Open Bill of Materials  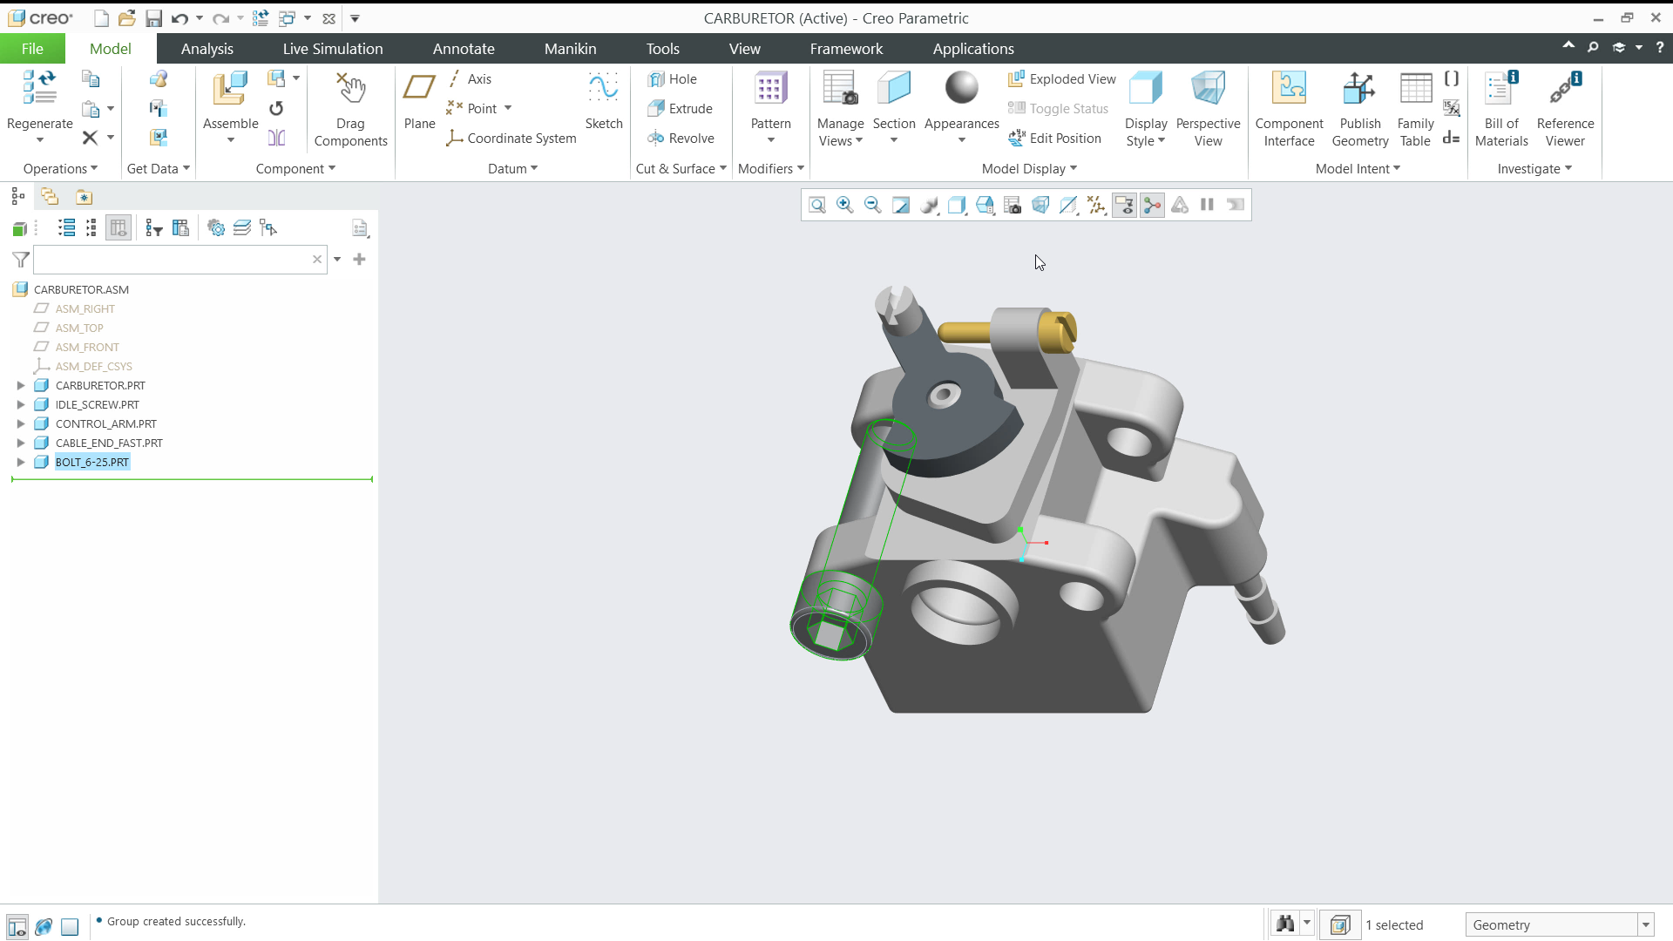click(1501, 109)
